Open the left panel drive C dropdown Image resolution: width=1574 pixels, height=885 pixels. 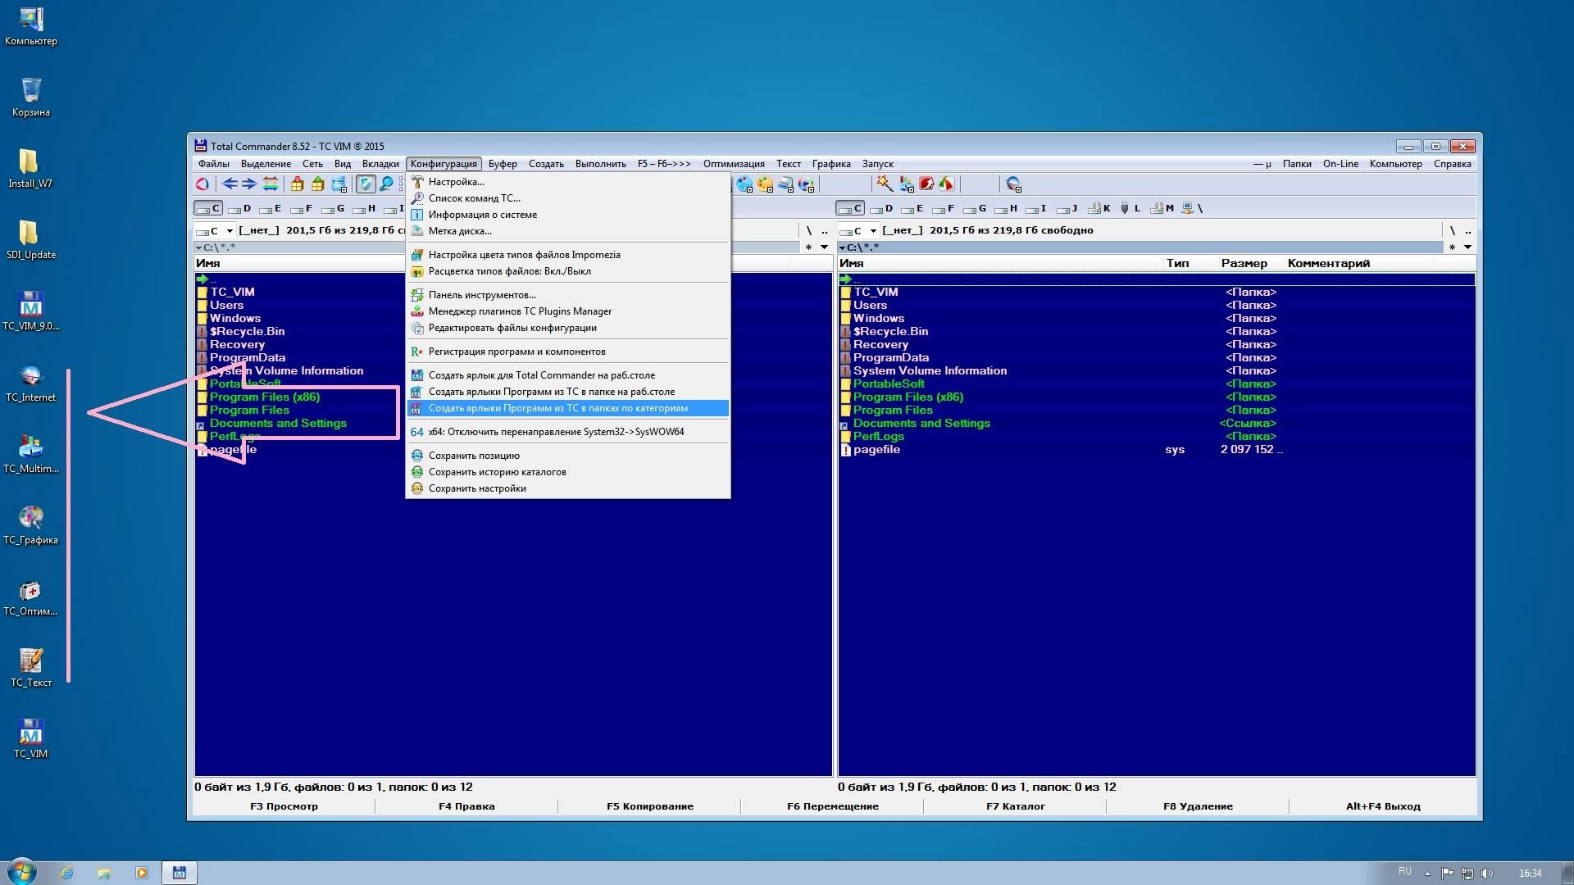click(x=215, y=231)
